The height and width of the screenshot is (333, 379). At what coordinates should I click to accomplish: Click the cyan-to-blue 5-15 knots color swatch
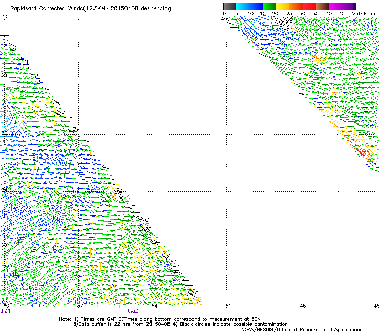249,6
